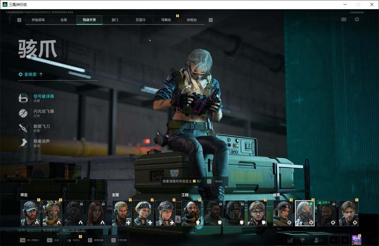Open the 交易行 tab
This screenshot has width=379, height=246.
click(x=140, y=20)
